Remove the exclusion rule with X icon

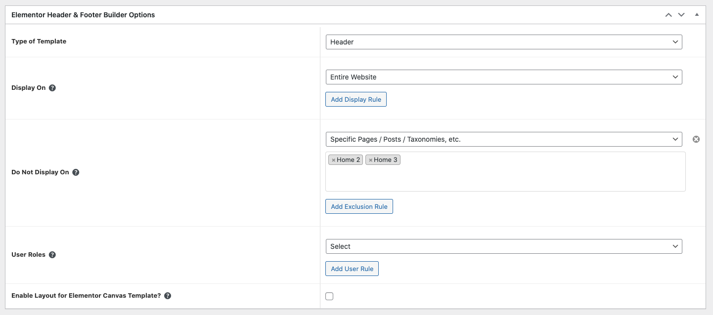[696, 139]
